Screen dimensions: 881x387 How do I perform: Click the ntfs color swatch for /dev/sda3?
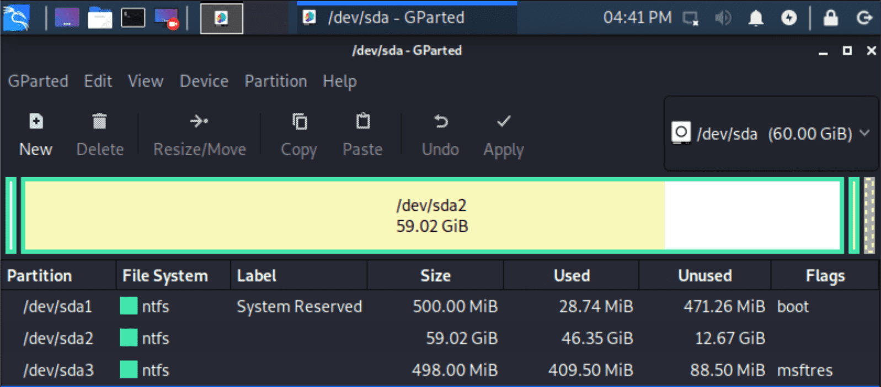coord(129,370)
